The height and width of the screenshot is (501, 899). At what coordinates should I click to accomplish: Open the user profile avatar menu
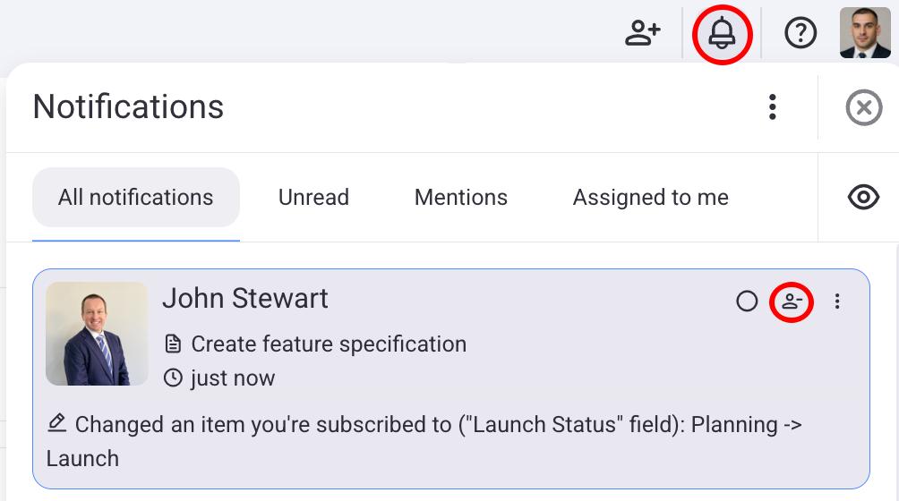pyautogui.click(x=865, y=33)
